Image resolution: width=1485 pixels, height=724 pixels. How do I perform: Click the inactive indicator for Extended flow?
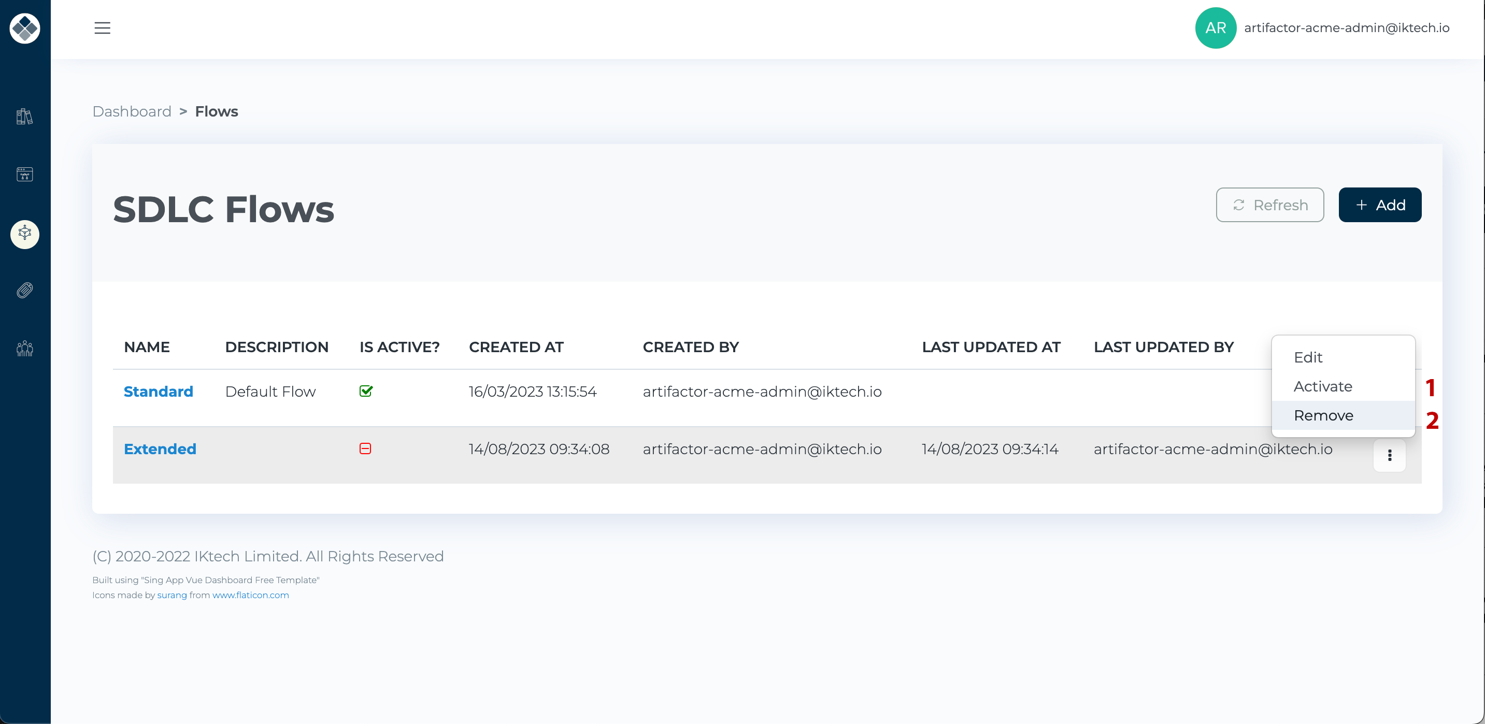(x=365, y=448)
